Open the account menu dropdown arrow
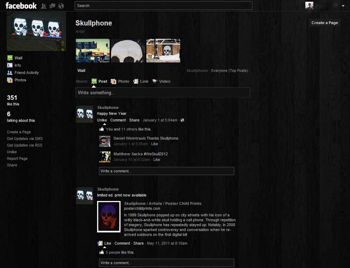Screen dimensions: 350x268 pyautogui.click(x=343, y=6)
